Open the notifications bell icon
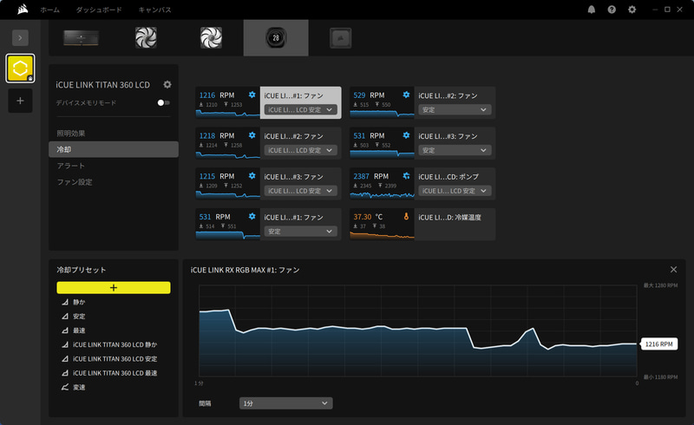694x425 pixels. pyautogui.click(x=592, y=10)
